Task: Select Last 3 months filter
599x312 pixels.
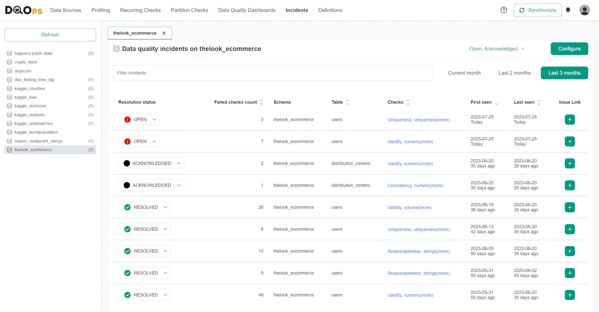Action: pyautogui.click(x=564, y=73)
